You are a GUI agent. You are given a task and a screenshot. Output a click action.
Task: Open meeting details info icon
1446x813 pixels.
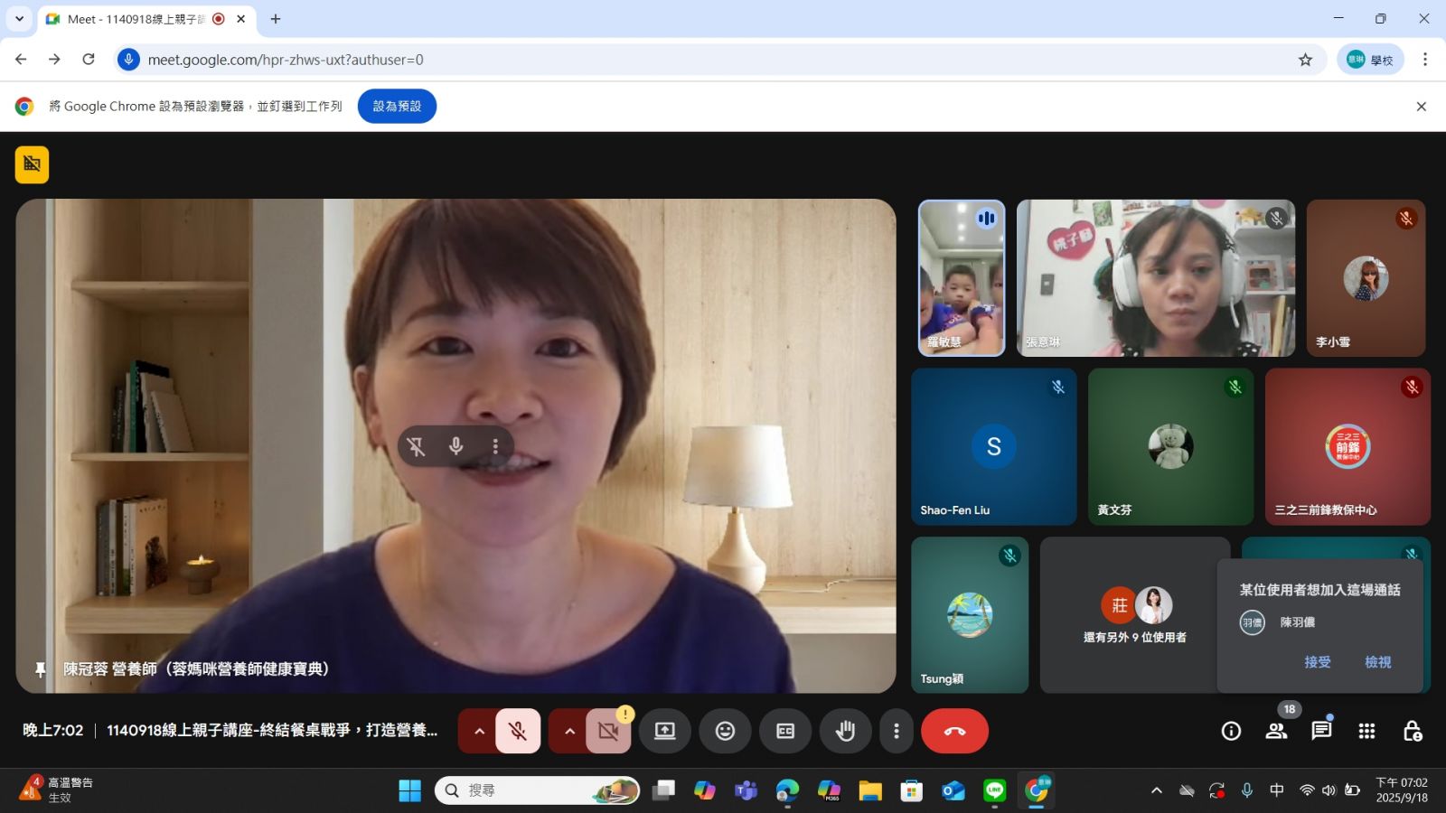pos(1231,731)
